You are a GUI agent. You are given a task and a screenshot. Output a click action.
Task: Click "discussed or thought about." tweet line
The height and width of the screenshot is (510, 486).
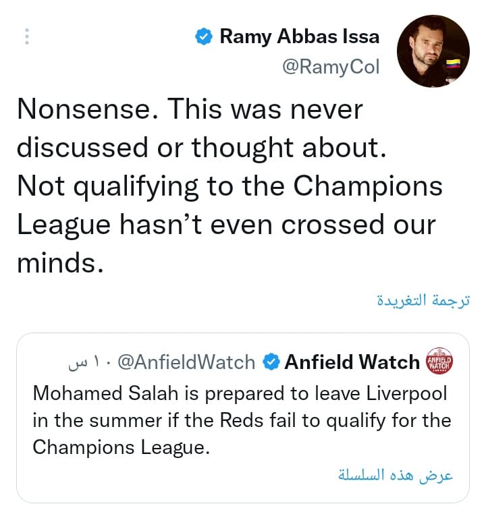[201, 148]
